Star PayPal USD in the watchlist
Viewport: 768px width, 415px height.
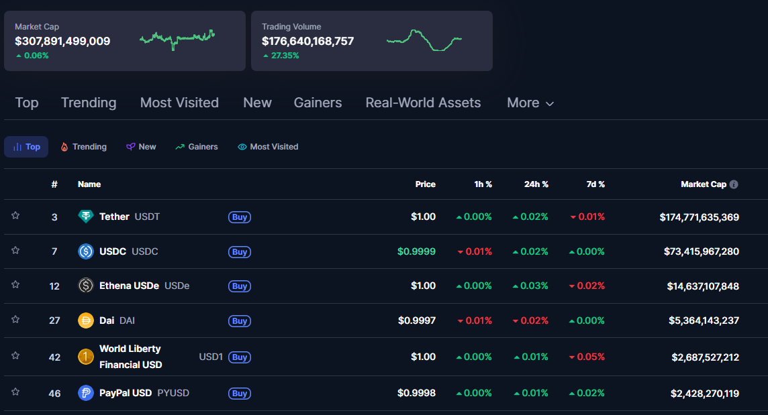[x=15, y=392]
